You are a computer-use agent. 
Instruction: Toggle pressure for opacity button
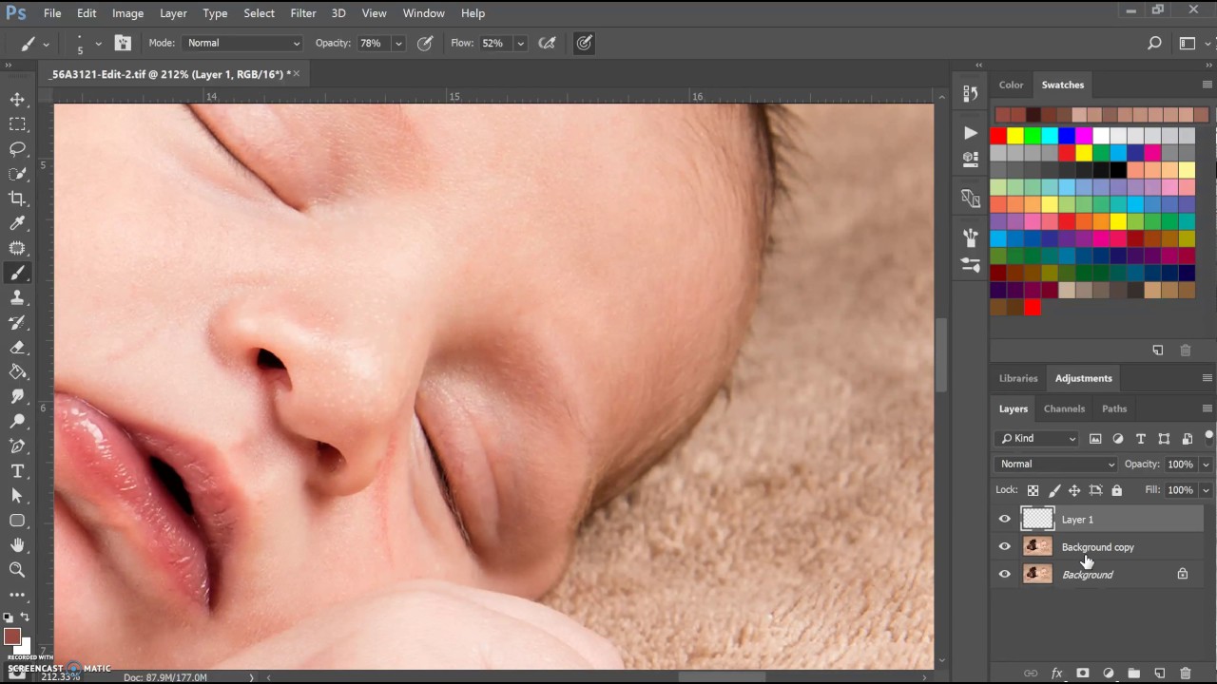[x=425, y=43]
